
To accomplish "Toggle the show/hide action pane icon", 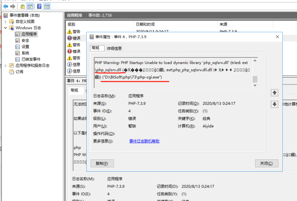I will (47, 7).
